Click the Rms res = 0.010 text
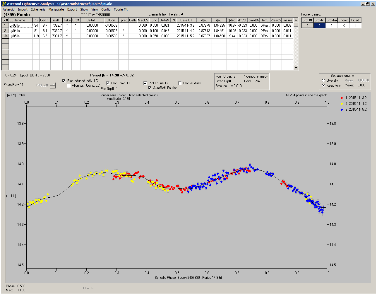377x294 pixels. point(229,86)
